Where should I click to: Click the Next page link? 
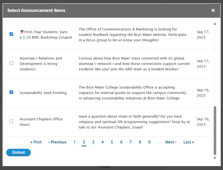point(171,142)
